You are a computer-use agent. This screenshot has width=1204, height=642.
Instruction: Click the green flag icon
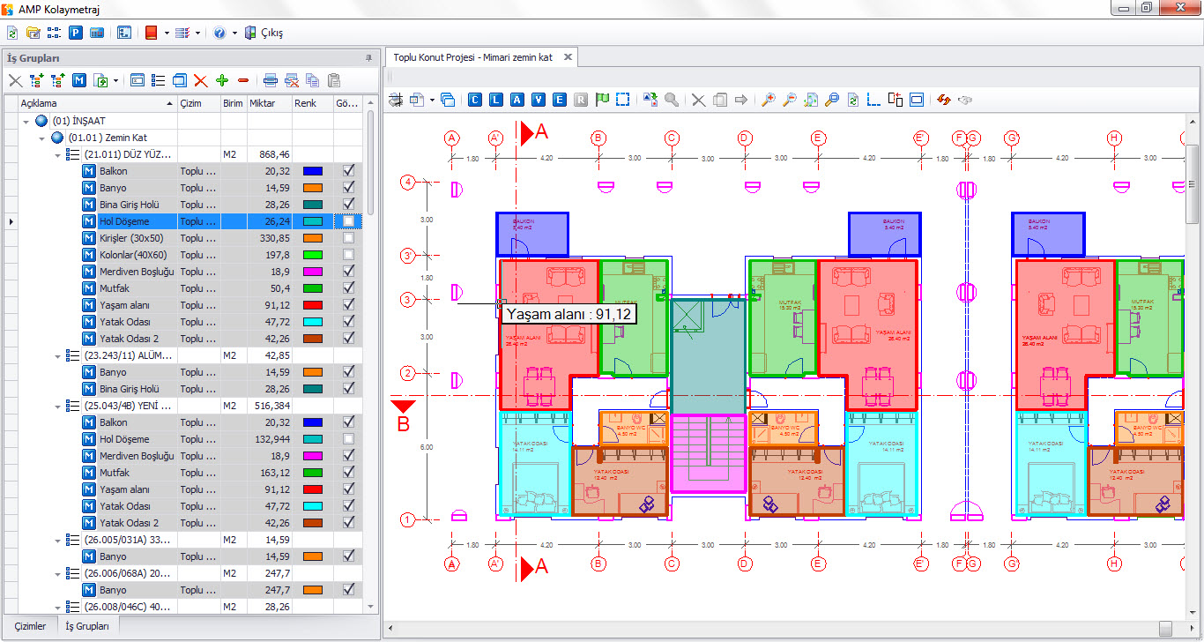tap(602, 100)
